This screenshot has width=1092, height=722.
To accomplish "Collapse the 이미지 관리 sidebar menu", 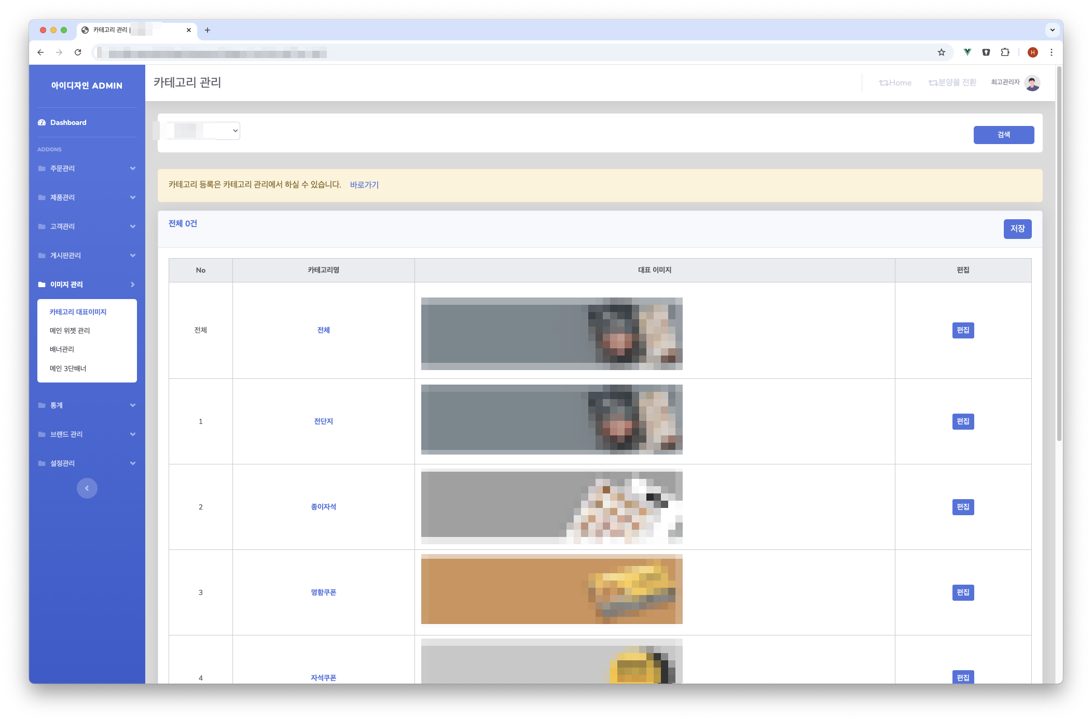I will pos(87,285).
